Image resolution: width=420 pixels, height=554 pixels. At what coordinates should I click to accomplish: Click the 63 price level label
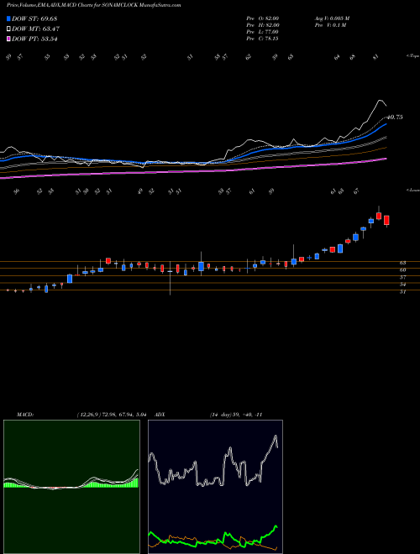402,263
